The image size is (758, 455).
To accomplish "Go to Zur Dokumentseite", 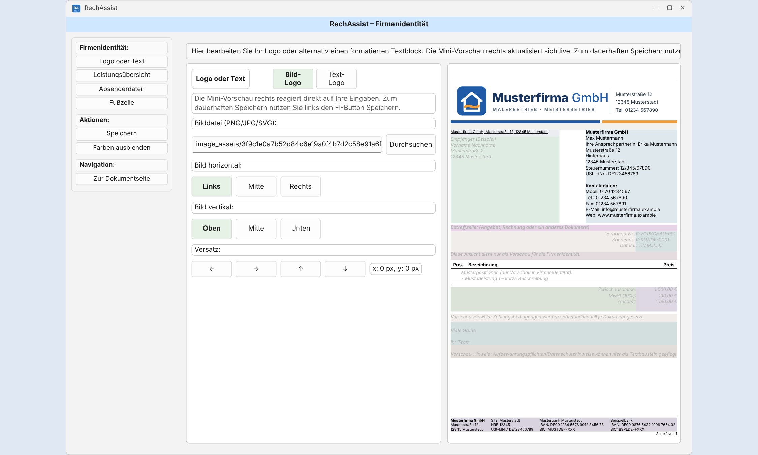I will pyautogui.click(x=122, y=179).
